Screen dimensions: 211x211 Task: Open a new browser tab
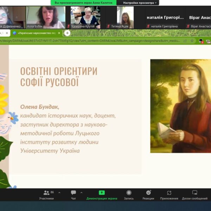(67, 33)
